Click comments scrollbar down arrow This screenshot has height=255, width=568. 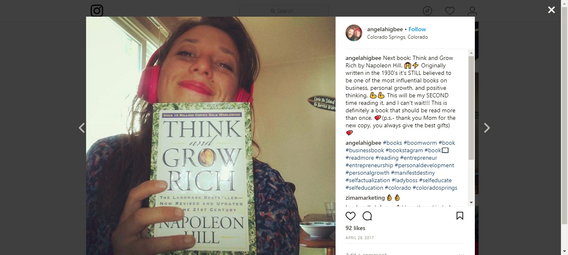[x=471, y=203]
